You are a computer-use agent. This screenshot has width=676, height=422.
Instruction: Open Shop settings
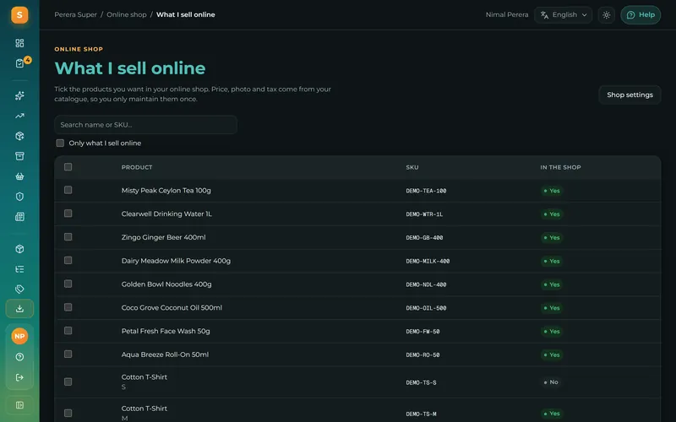click(x=630, y=95)
